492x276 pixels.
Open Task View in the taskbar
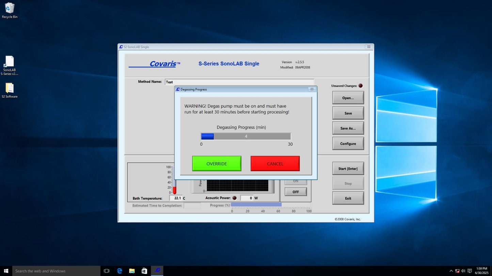click(107, 271)
